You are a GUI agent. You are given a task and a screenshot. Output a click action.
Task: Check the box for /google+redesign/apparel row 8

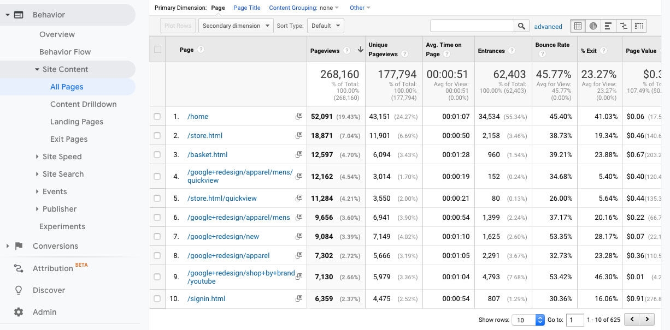(157, 256)
